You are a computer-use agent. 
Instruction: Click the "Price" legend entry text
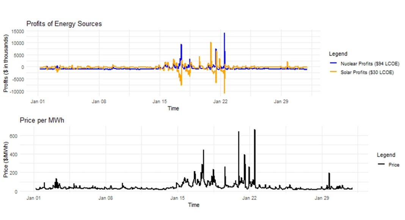(x=394, y=165)
